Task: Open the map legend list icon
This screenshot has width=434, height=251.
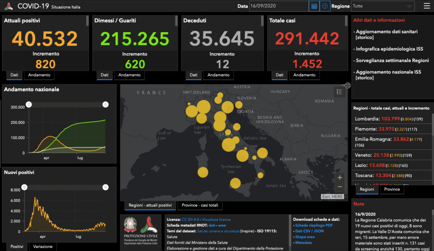Action: point(339,92)
